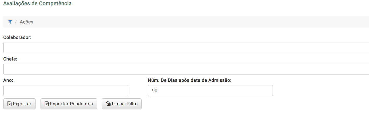Click the empty area of the gray filter bar
This screenshot has height=115, width=369.
(x=201, y=22)
